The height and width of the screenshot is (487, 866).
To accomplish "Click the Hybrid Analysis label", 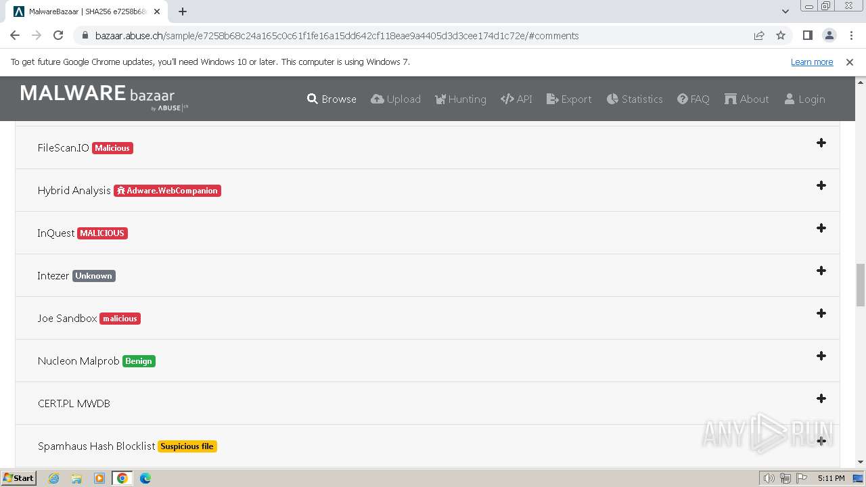I will [x=74, y=191].
